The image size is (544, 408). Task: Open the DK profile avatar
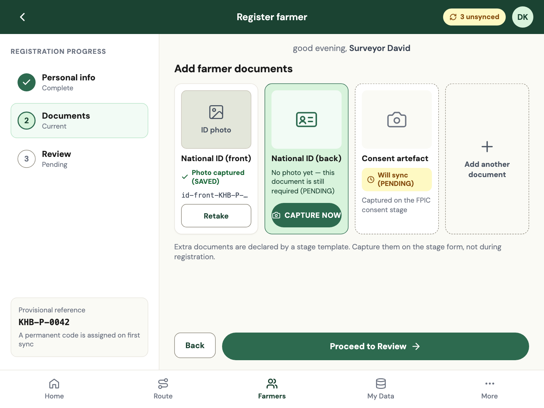tap(523, 17)
